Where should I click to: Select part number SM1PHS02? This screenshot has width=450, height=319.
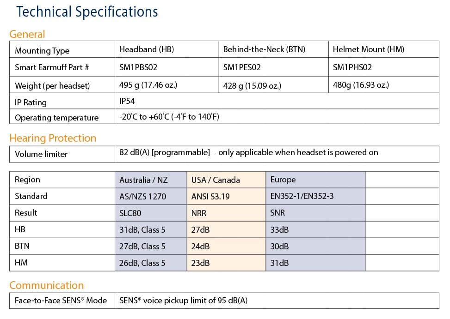pos(352,67)
